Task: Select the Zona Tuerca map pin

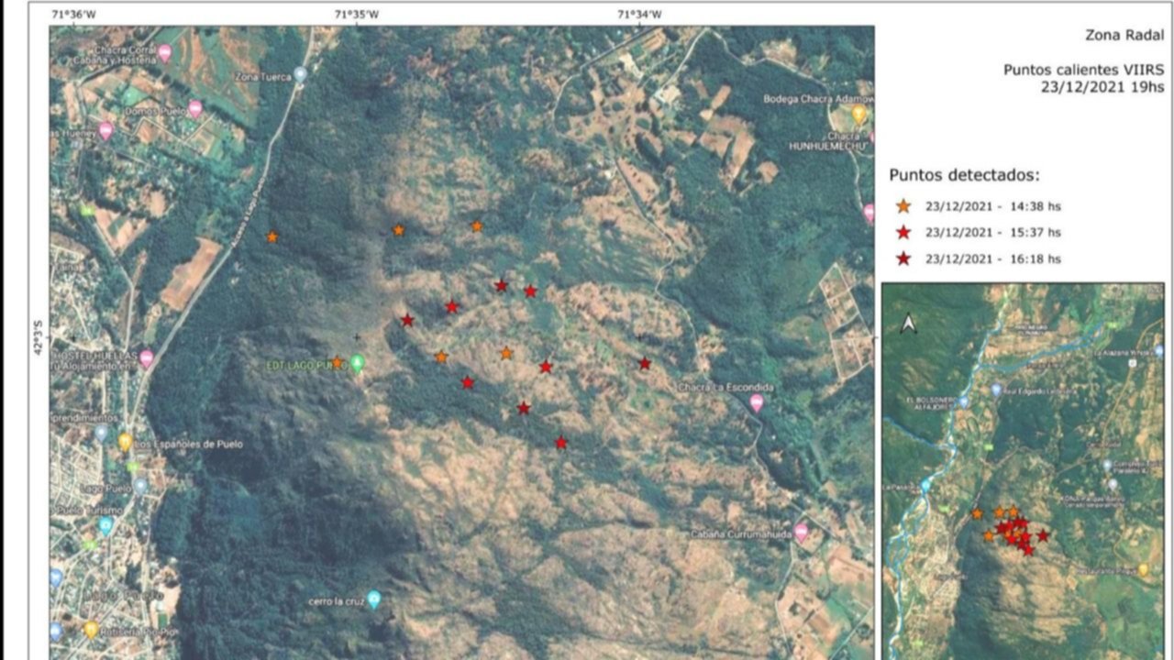Action: [x=300, y=74]
